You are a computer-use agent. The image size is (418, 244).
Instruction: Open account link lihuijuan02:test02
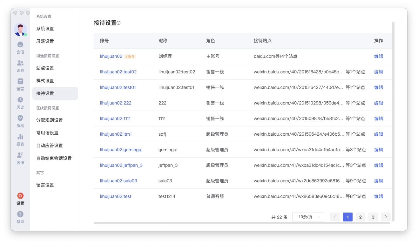point(118,72)
